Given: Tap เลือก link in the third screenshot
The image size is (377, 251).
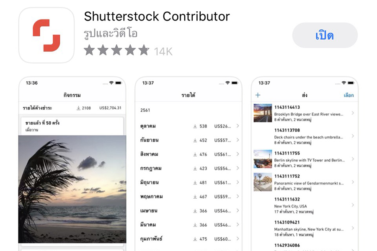Looking at the screenshot, I should [x=349, y=95].
